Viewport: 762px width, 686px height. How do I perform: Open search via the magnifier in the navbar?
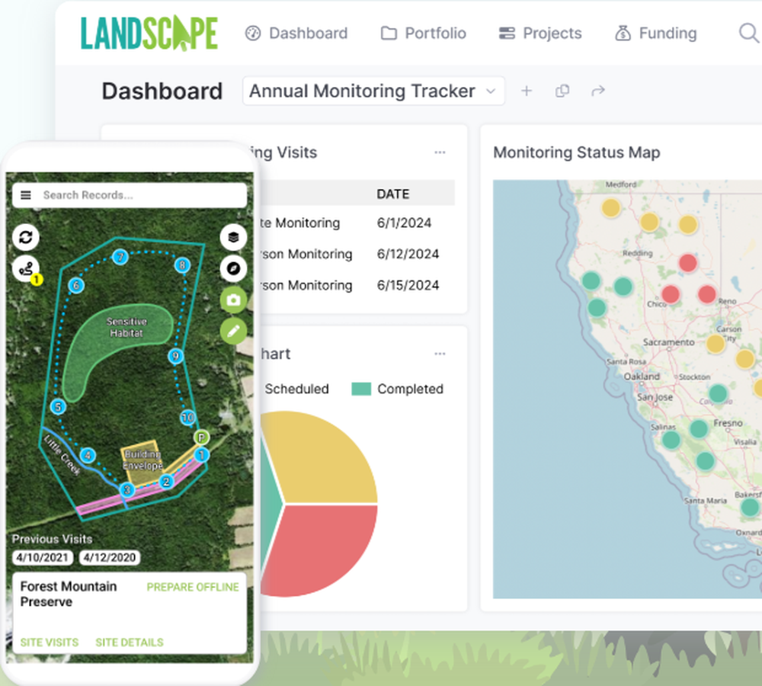748,33
